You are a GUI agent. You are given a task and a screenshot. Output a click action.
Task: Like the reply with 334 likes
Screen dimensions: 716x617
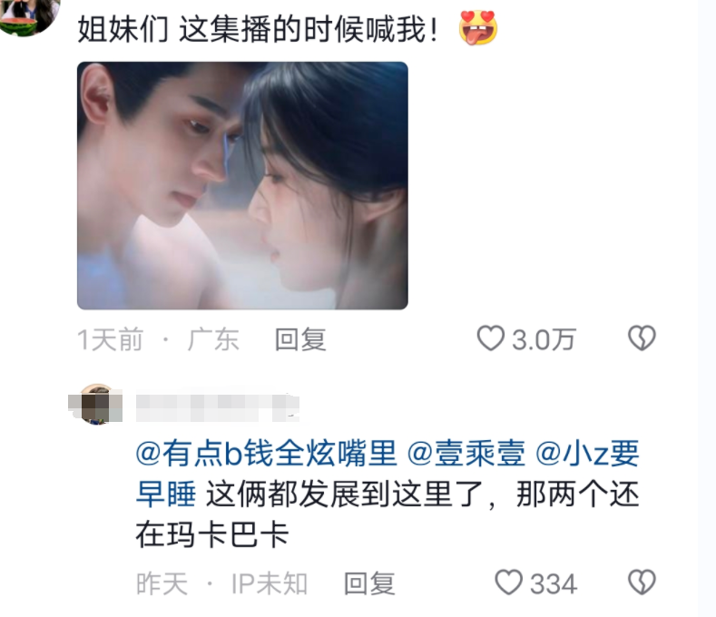click(x=509, y=583)
